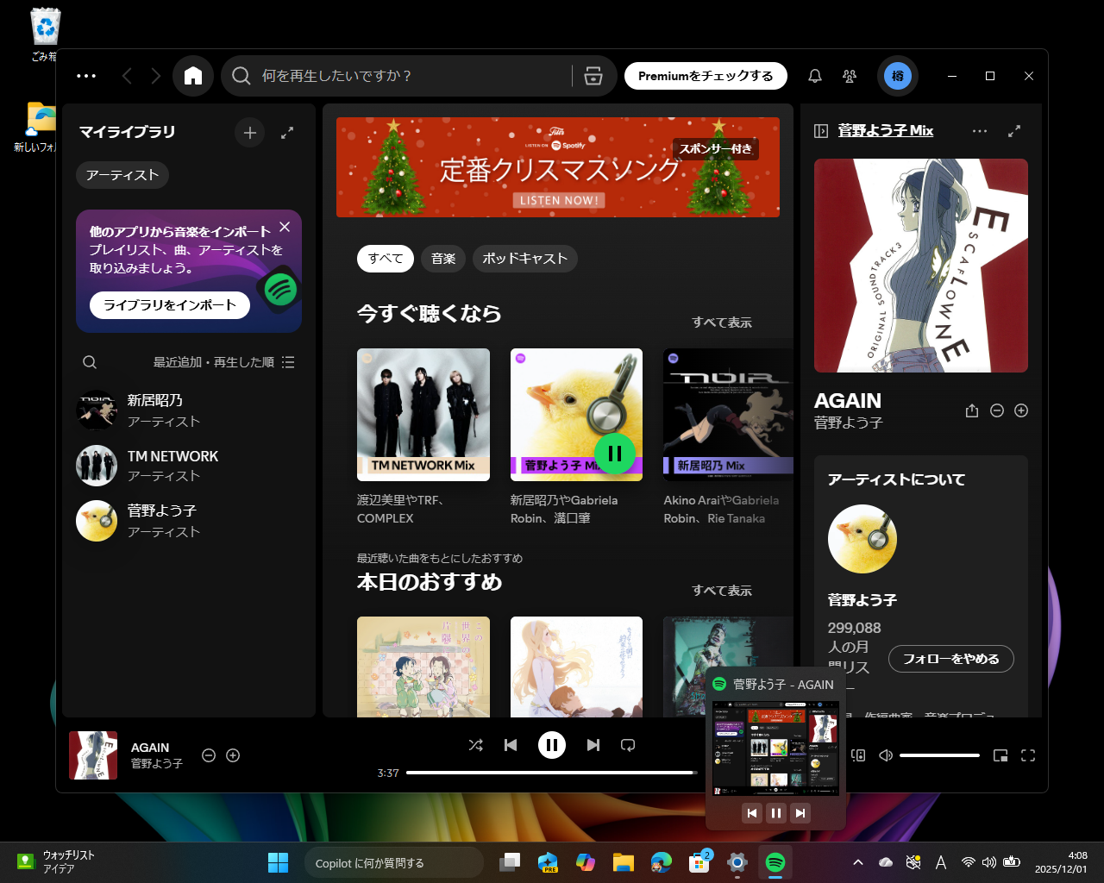Enable shuffle playback
Viewport: 1104px width, 883px height.
(476, 745)
